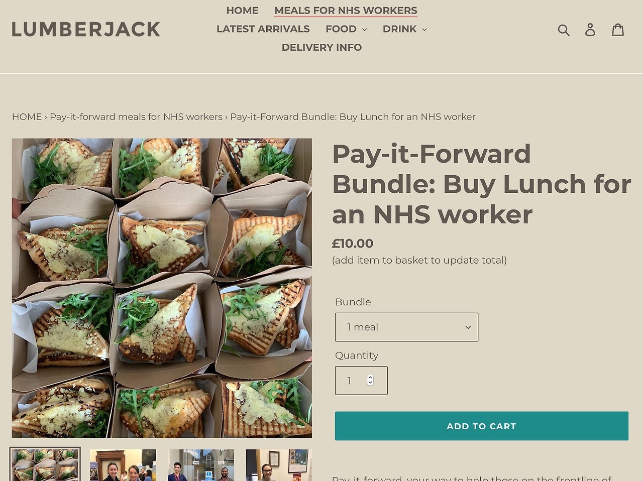The width and height of the screenshot is (643, 481).
Task: Click the account login person icon
Action: click(590, 30)
